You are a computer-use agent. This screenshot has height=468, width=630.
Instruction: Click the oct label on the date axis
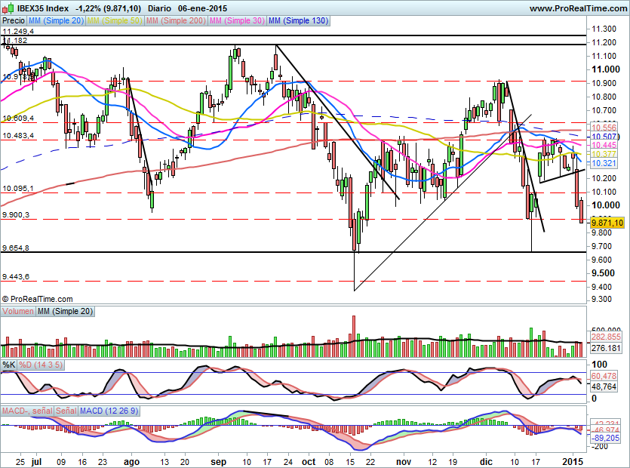pyautogui.click(x=309, y=462)
